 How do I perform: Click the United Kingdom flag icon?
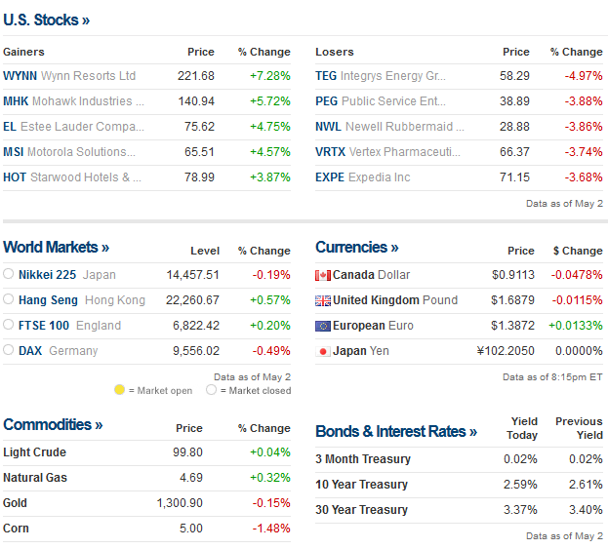(323, 300)
